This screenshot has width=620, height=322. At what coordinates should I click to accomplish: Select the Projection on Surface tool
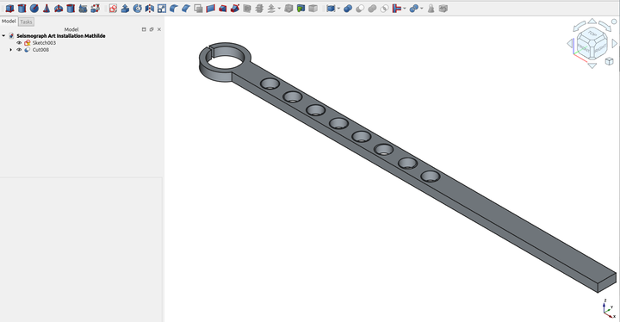[x=301, y=9]
